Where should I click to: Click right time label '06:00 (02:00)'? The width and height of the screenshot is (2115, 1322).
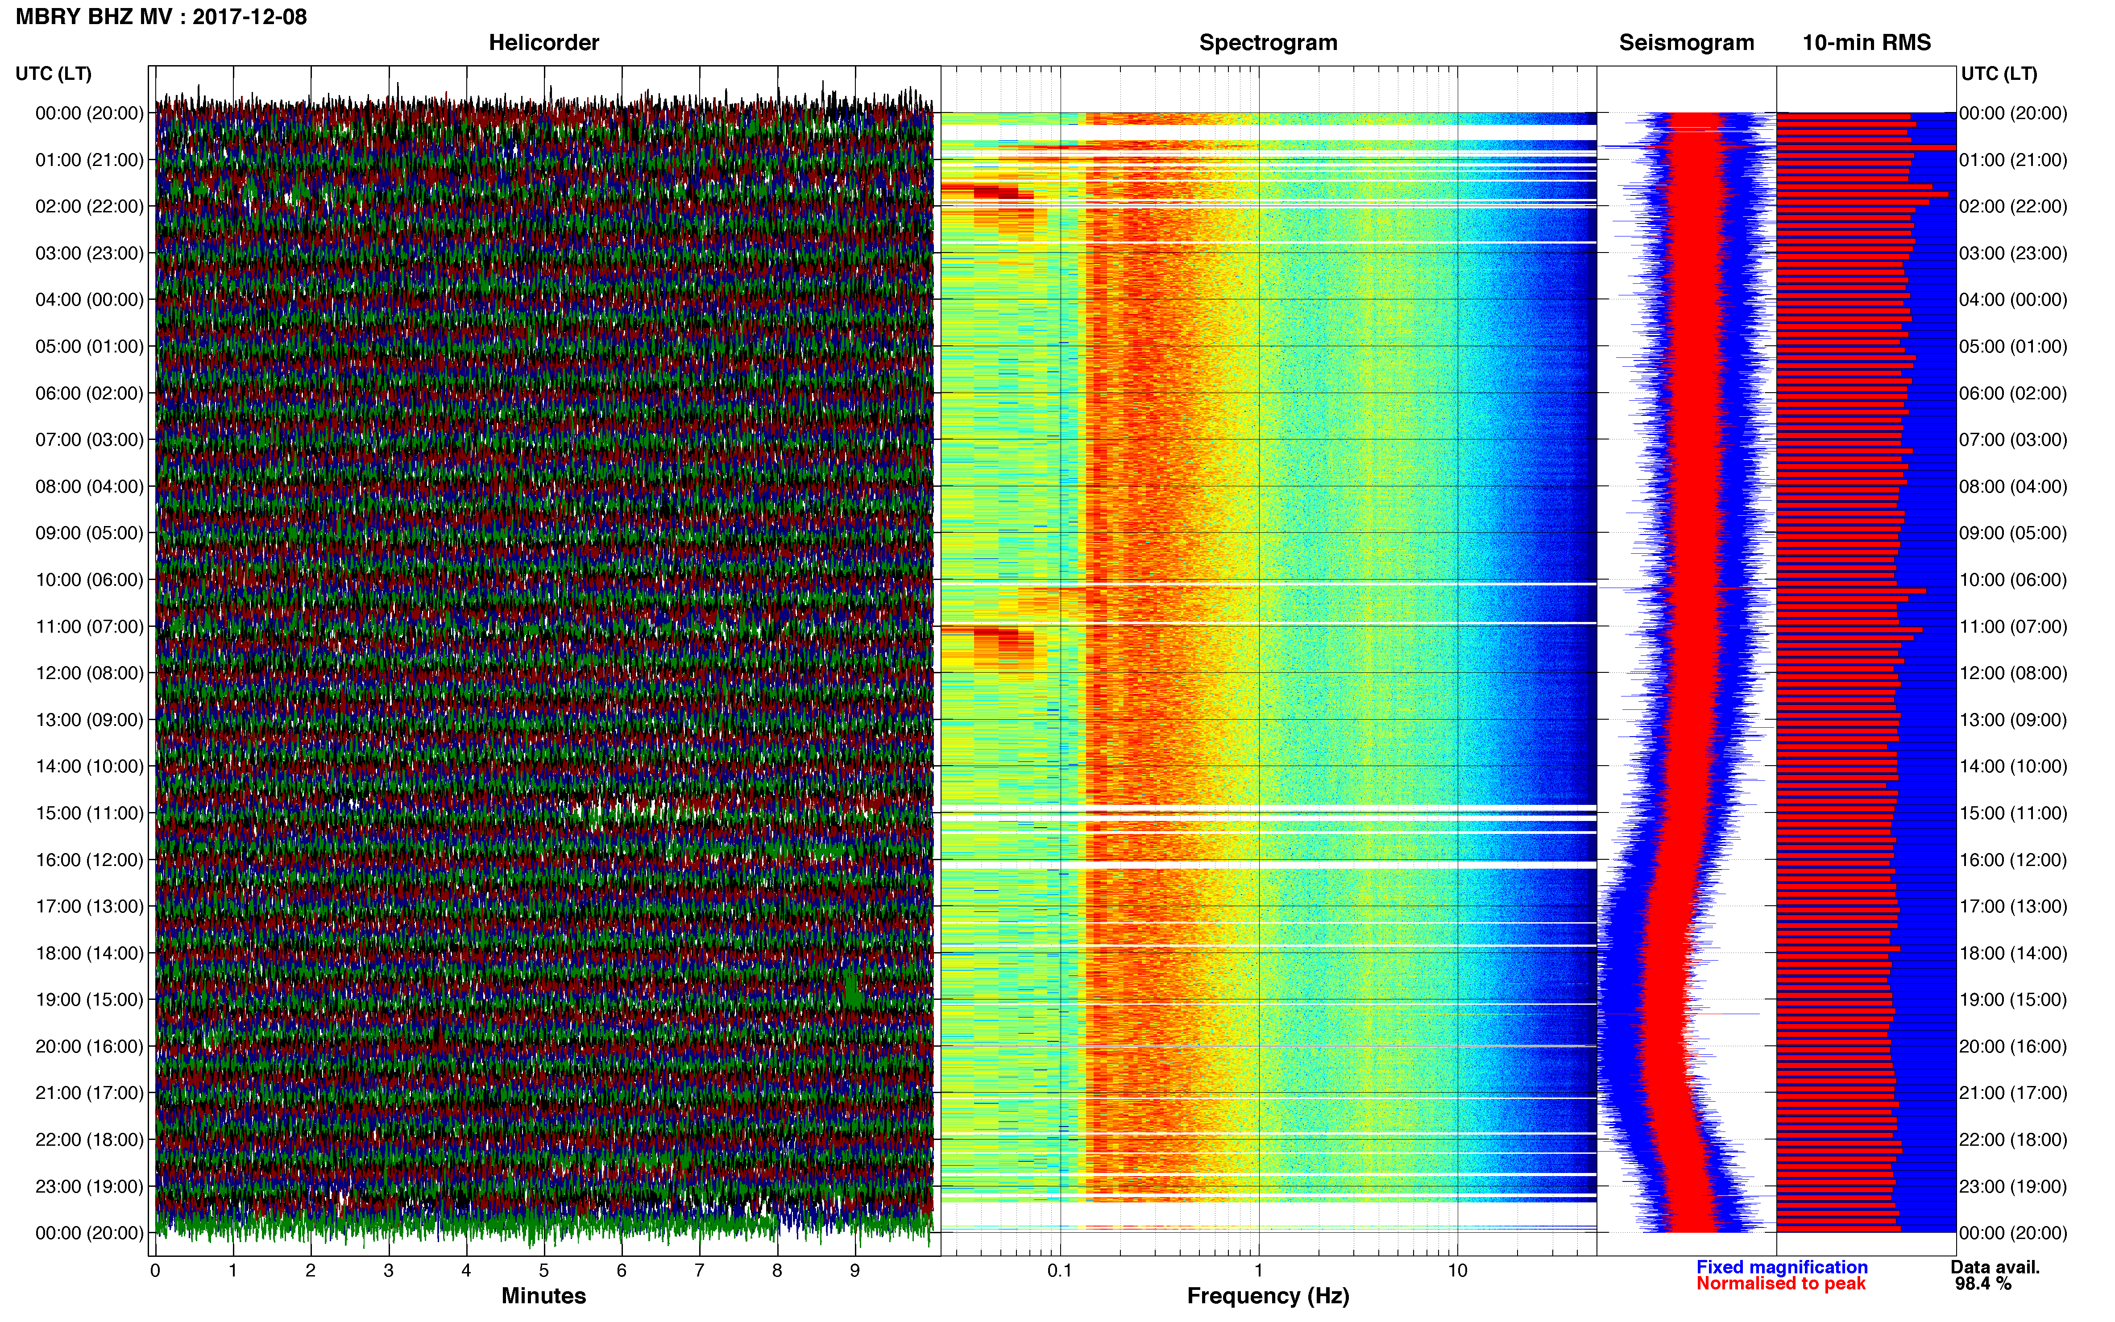[x=2013, y=394]
